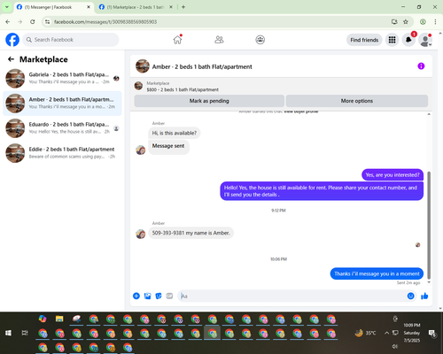
Task: Click the install app icon in address bar
Action: pyautogui.click(x=394, y=22)
